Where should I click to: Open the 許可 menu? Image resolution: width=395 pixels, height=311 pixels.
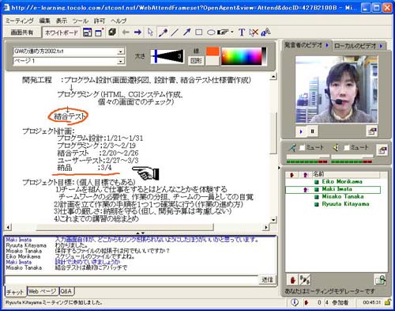coord(100,21)
